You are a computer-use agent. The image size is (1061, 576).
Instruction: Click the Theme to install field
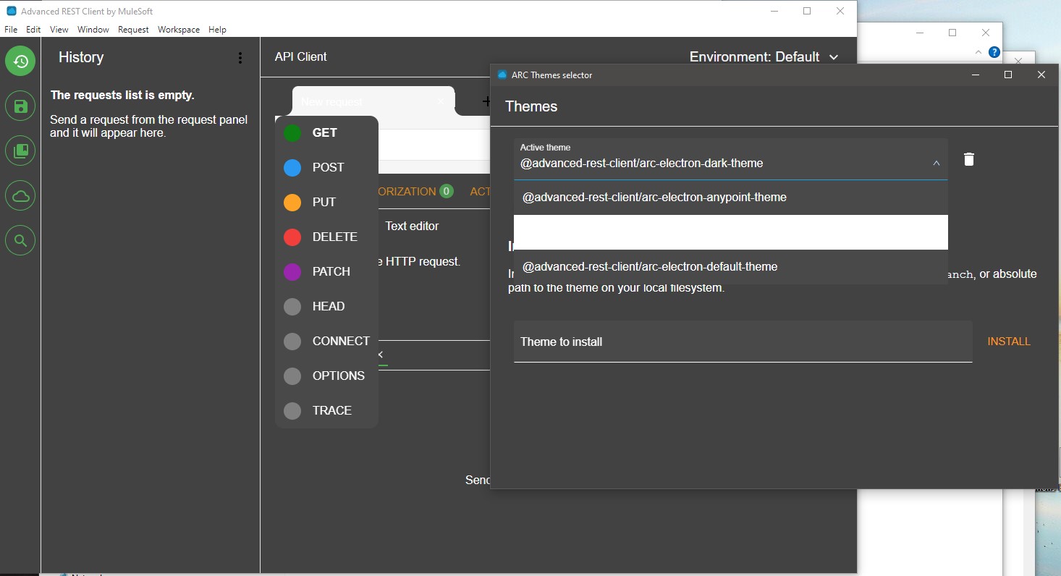click(x=742, y=342)
